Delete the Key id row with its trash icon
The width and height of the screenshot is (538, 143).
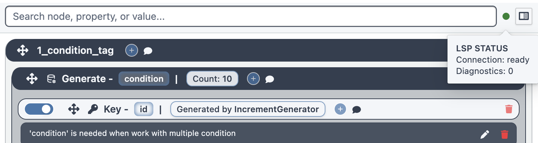point(509,109)
